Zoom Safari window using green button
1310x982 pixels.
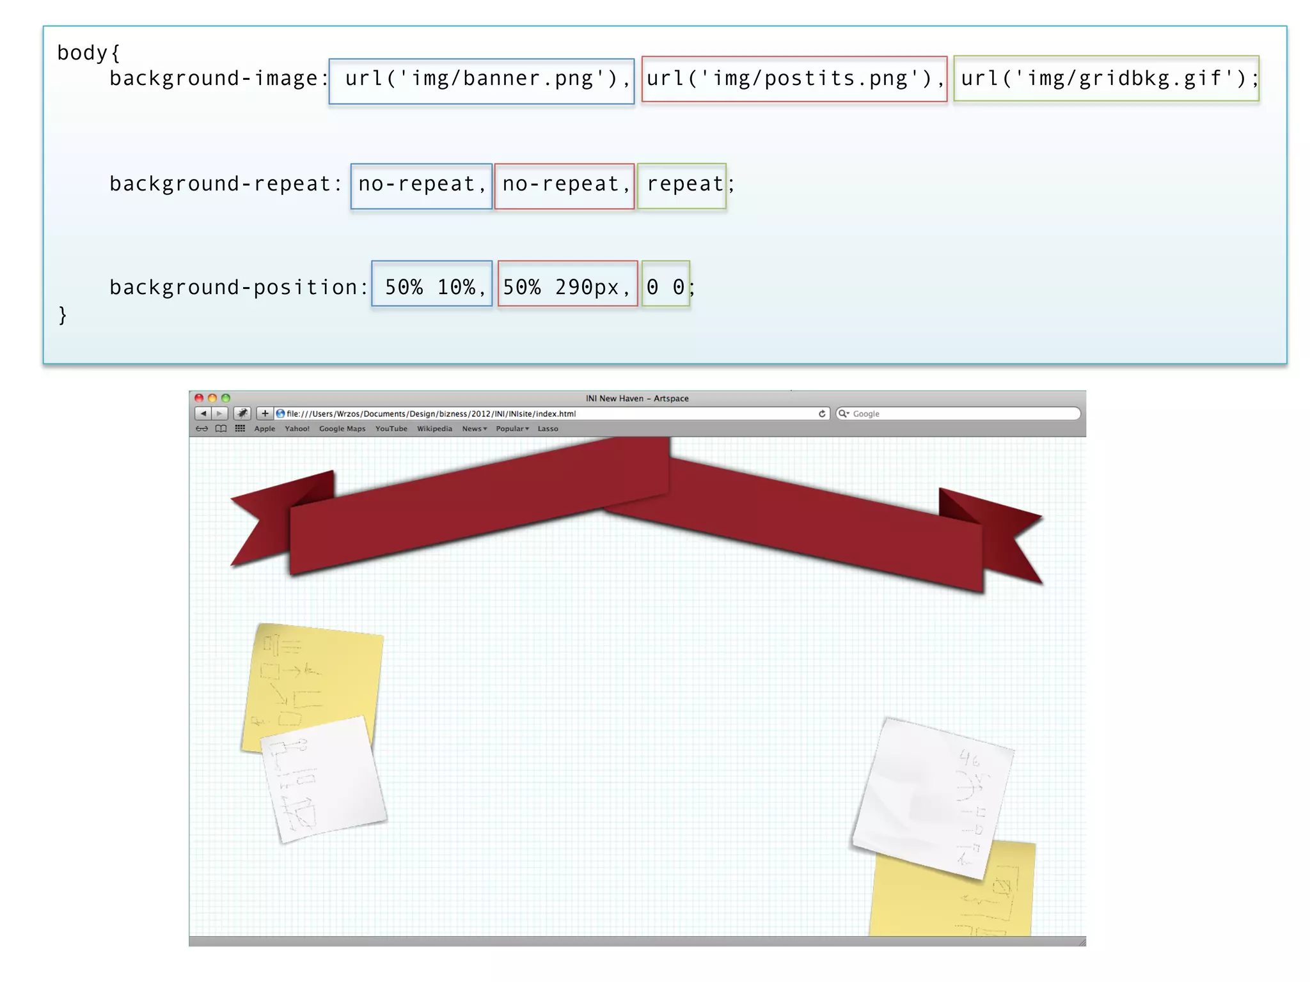coord(226,398)
